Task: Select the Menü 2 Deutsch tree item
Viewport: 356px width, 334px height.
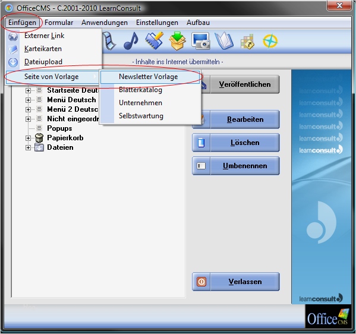Action: pyautogui.click(x=73, y=109)
